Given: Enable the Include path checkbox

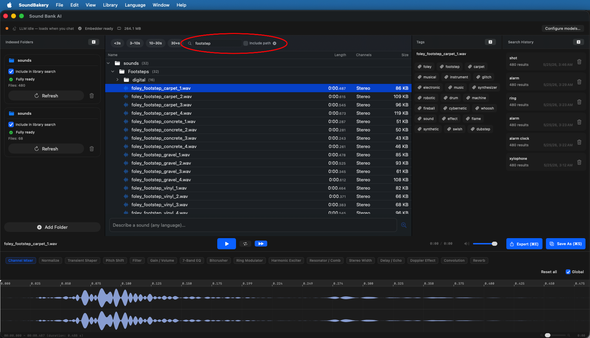Looking at the screenshot, I should pyautogui.click(x=246, y=43).
